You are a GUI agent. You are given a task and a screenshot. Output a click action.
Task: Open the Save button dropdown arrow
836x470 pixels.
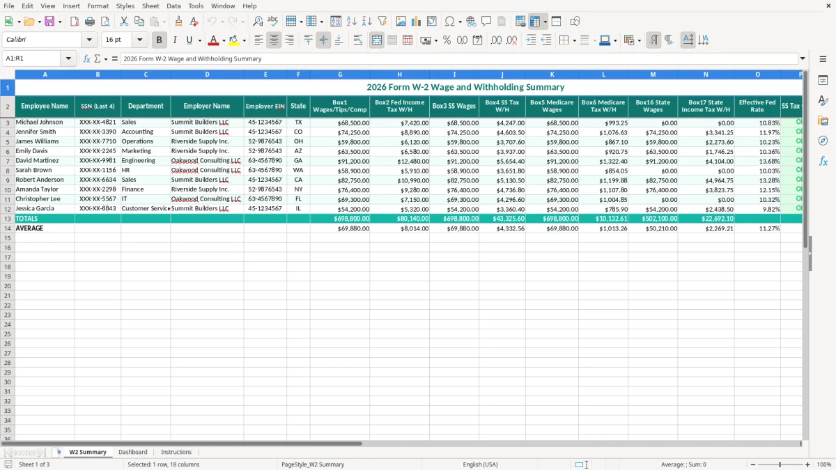60,22
